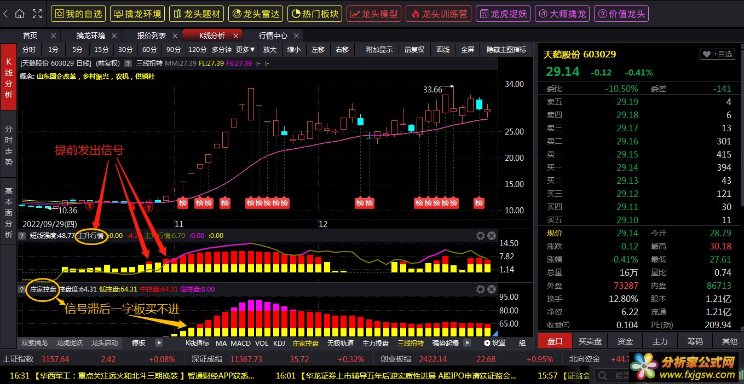Image resolution: width=744 pixels, height=384 pixels.
Task: Open 龙头模型 module
Action: [374, 14]
